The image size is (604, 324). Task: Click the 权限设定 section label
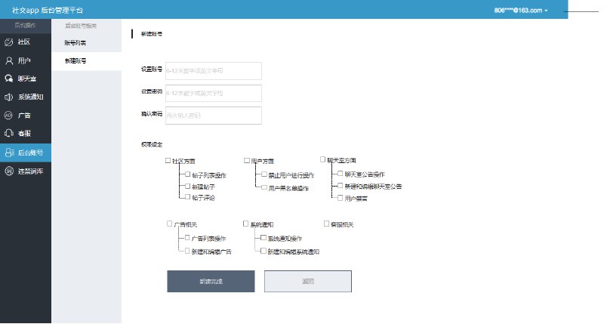(x=152, y=145)
